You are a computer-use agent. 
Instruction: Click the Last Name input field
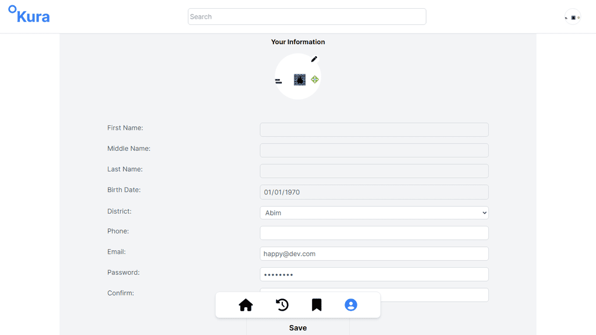[x=374, y=171]
